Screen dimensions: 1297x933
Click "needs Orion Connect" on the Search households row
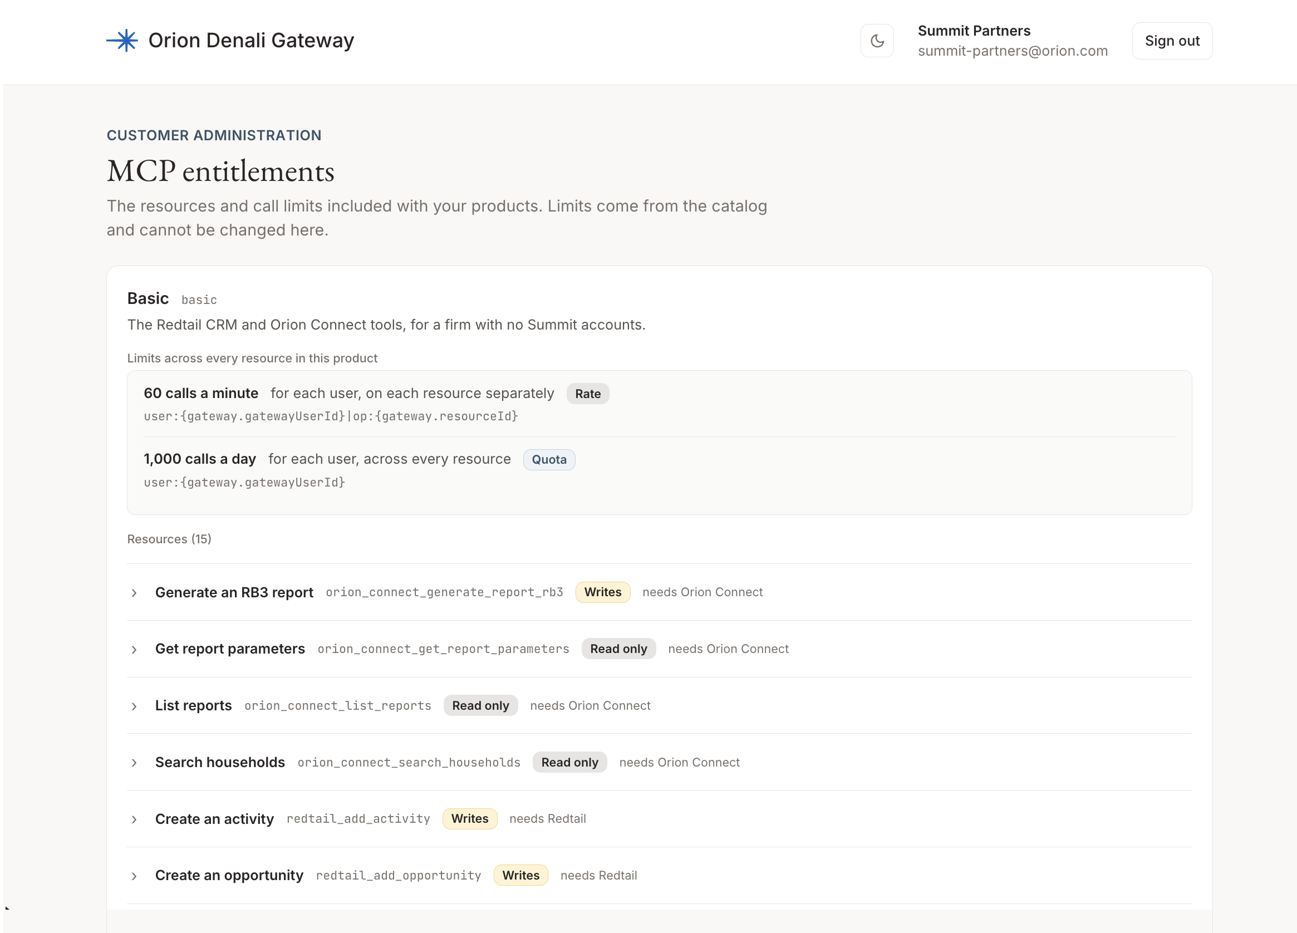pyautogui.click(x=679, y=762)
